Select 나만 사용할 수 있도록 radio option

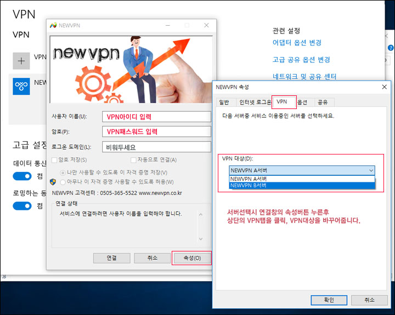(63, 172)
